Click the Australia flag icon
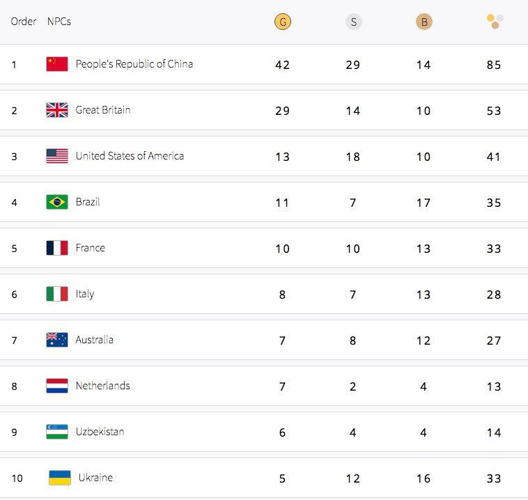 [x=57, y=340]
